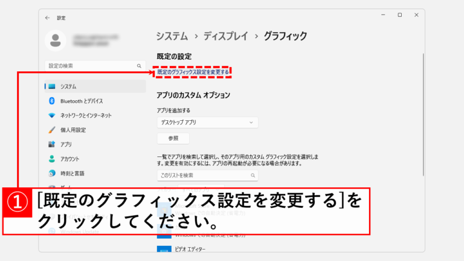The height and width of the screenshot is (261, 464).
Task: Click the chevron of the app type combo box
Action: tap(251, 123)
